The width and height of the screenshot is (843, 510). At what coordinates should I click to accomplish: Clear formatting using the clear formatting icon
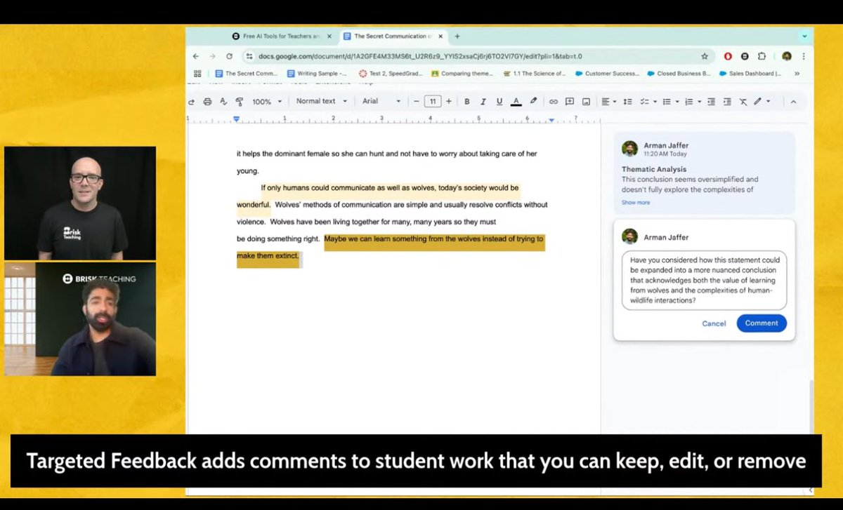pos(743,101)
